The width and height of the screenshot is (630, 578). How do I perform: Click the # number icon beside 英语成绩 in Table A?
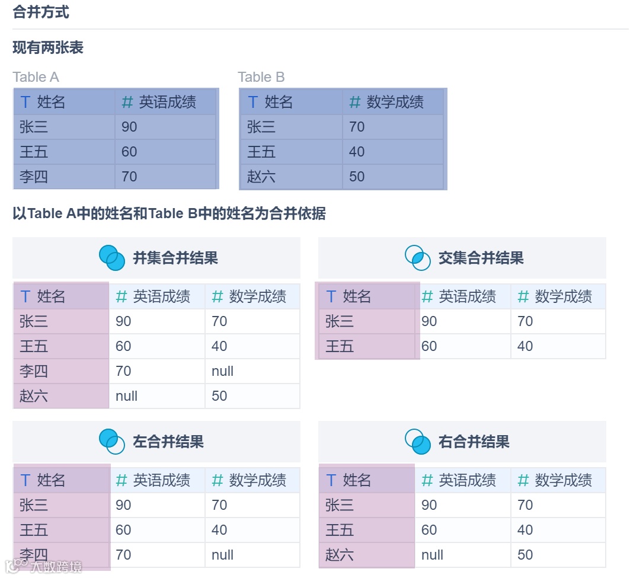(127, 102)
